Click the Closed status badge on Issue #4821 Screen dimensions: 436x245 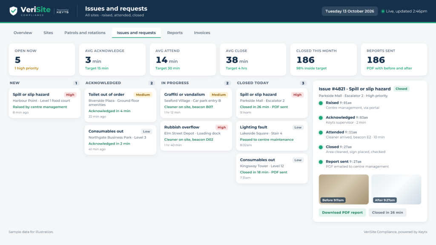(401, 89)
